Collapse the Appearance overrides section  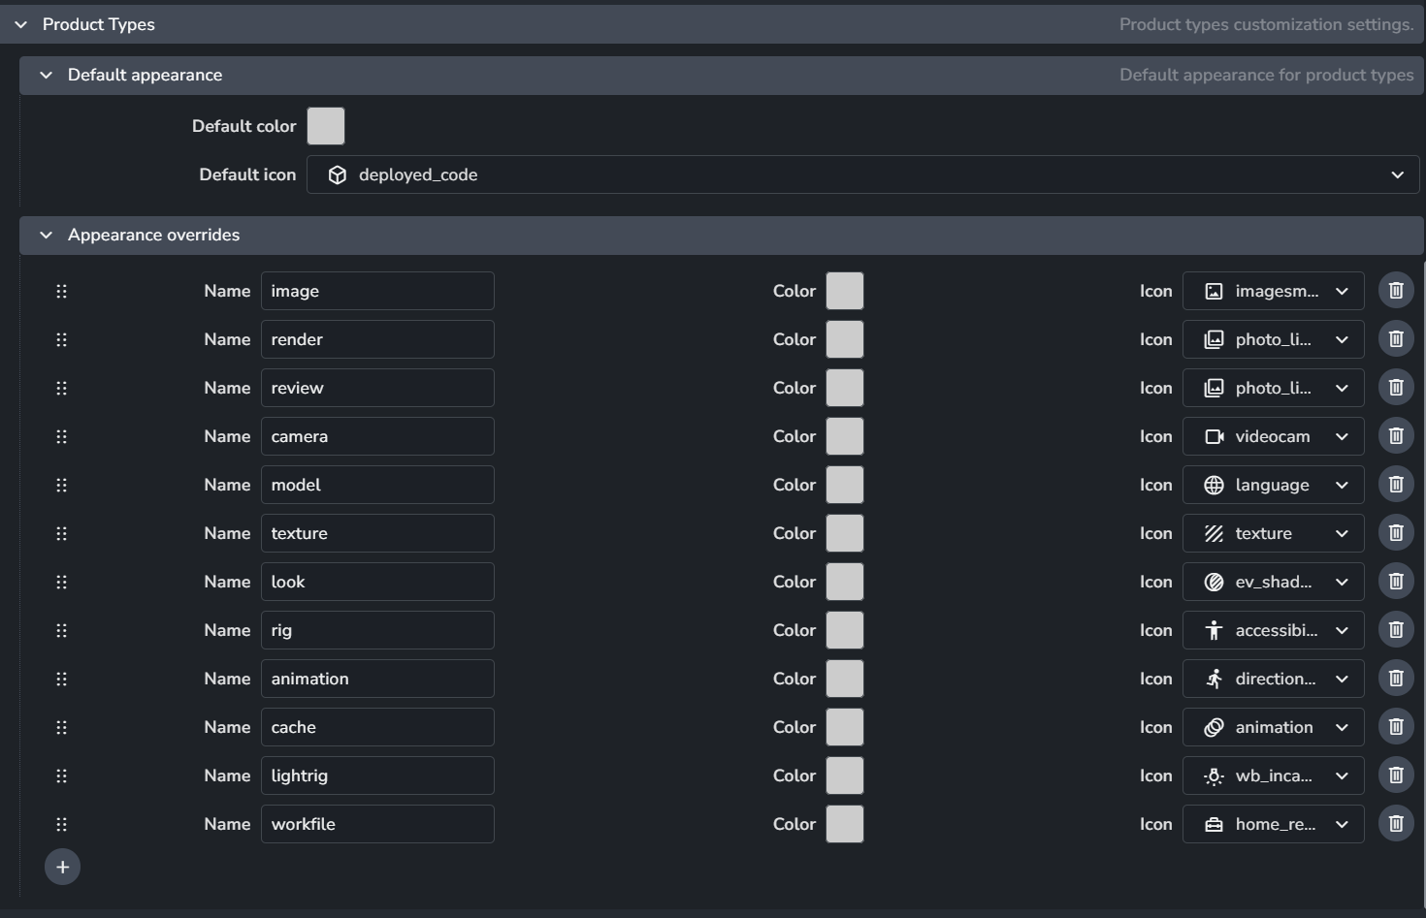(46, 235)
